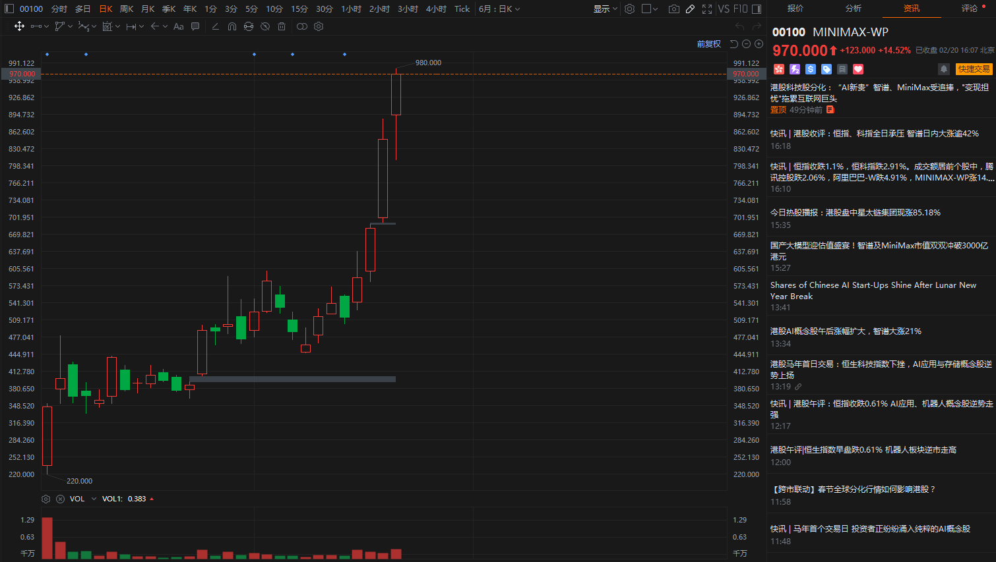Screen dimensions: 996x562
Task: Toggle the left sidebar panel icon
Action: pos(9,9)
